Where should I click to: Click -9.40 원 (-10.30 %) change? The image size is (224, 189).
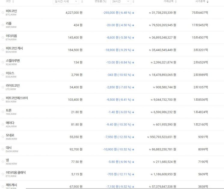tap(119, 125)
